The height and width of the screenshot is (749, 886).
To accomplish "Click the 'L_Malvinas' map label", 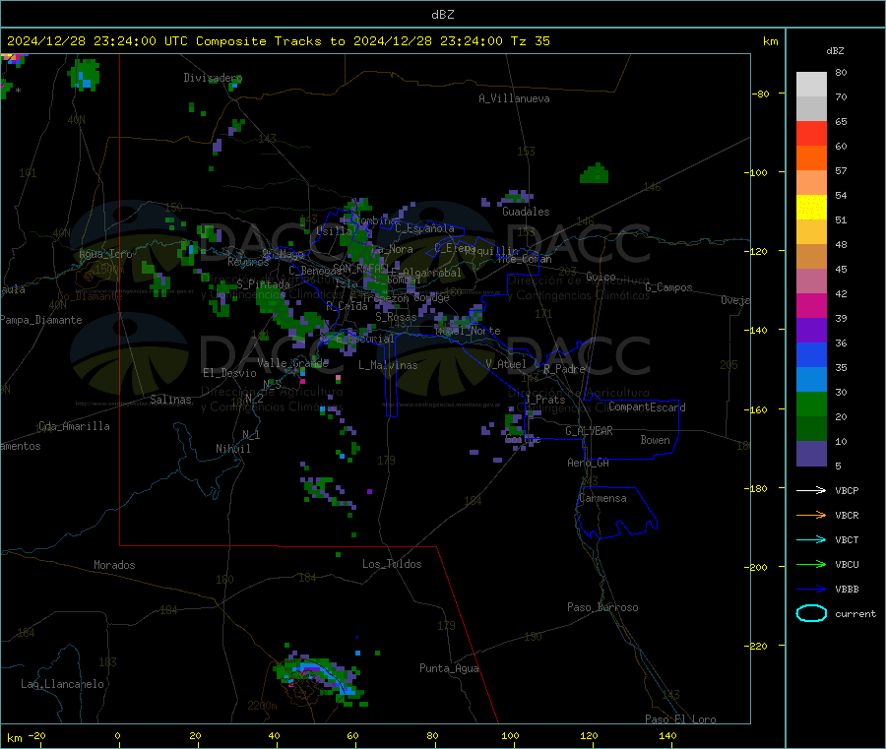I will (x=388, y=365).
